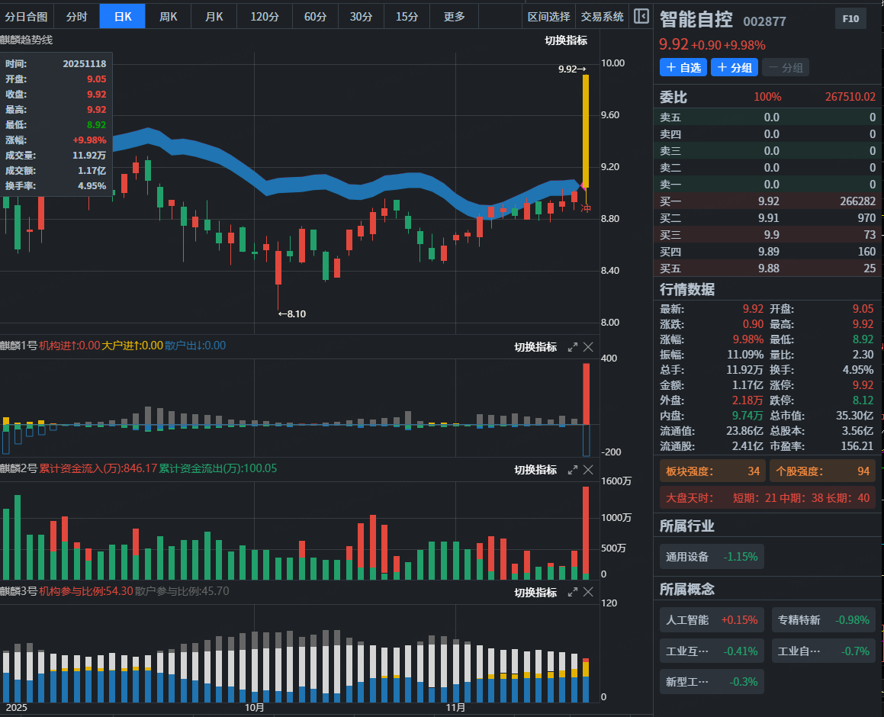Maximize the 麒麟3号 indicator panel
Viewport: 884px width, 717px height.
573,593
